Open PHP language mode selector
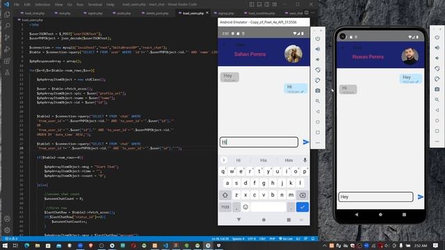 pyautogui.click(x=272, y=239)
